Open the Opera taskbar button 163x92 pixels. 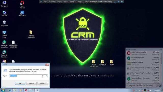tap(26, 90)
